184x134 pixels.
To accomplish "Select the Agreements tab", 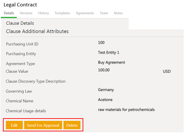I will pos(85,13).
